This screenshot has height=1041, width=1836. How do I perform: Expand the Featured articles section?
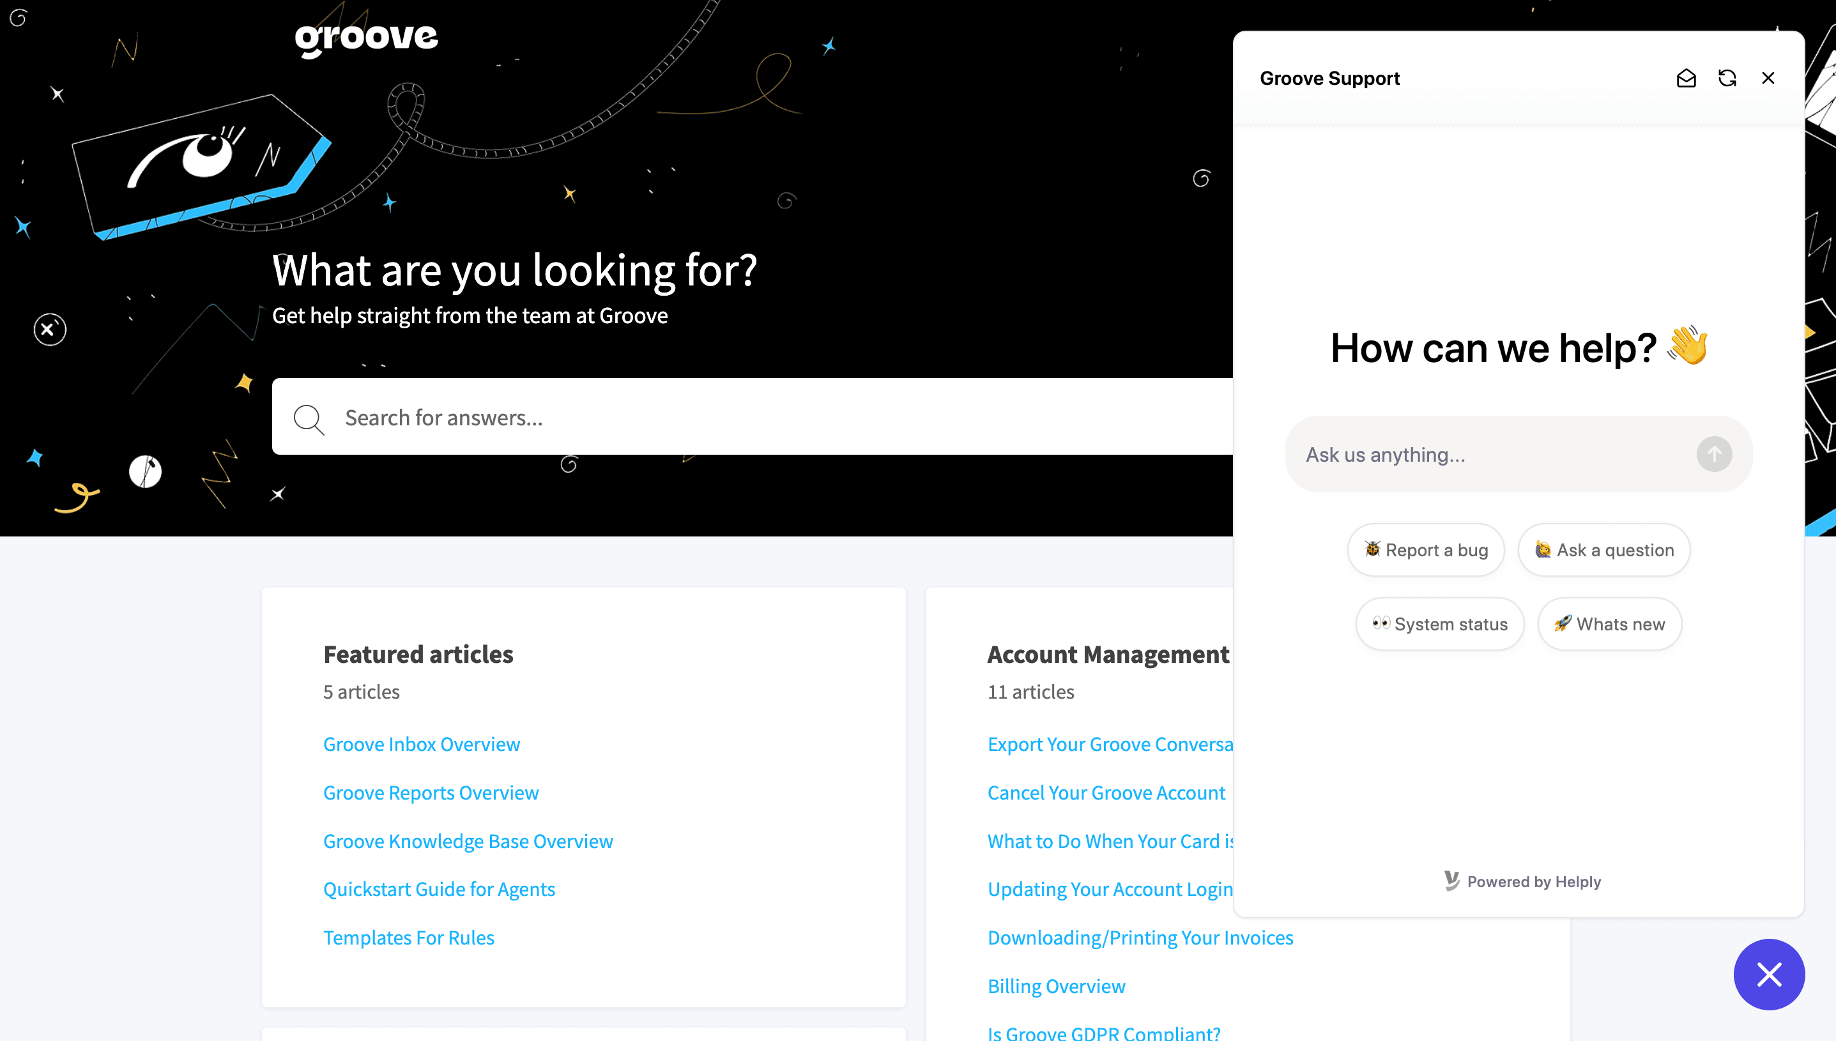pos(418,653)
